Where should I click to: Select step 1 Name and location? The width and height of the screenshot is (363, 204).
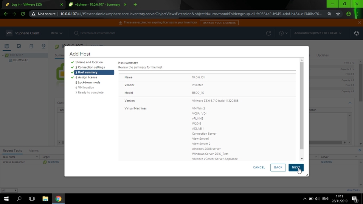point(89,62)
